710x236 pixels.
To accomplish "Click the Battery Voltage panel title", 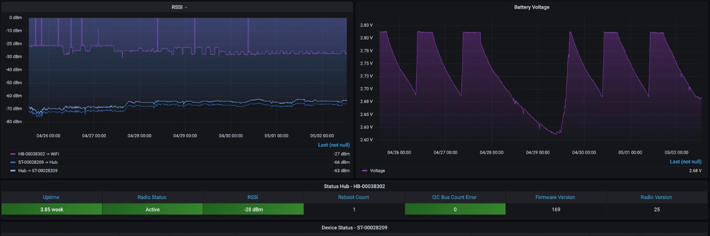I will pyautogui.click(x=532, y=7).
